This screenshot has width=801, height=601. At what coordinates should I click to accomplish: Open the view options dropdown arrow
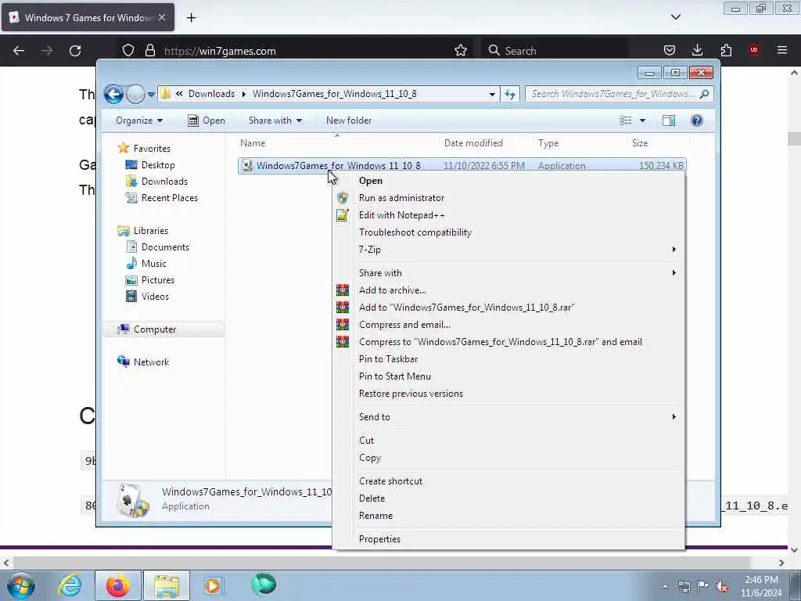coord(642,121)
